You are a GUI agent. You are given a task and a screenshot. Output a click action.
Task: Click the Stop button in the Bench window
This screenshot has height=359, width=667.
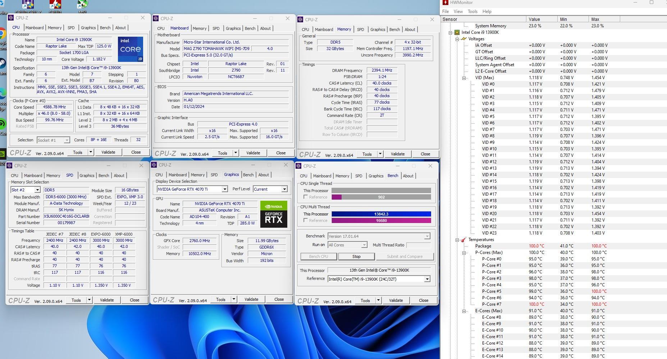(356, 256)
